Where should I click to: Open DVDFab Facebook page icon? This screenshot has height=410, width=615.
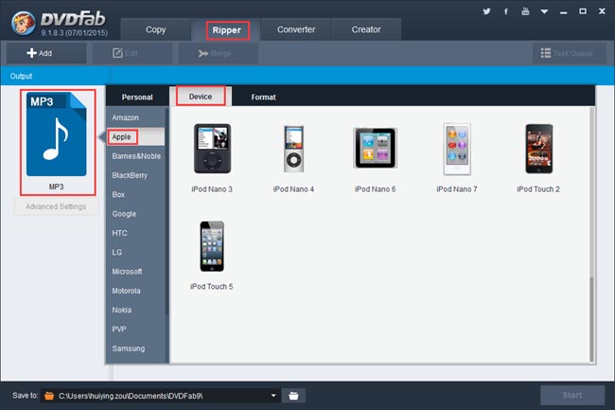[x=506, y=11]
